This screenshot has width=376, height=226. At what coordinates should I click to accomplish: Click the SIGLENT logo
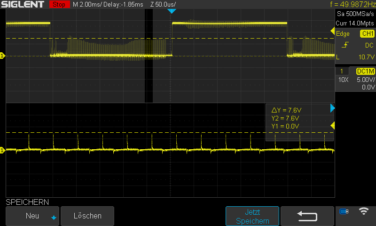(23, 4)
